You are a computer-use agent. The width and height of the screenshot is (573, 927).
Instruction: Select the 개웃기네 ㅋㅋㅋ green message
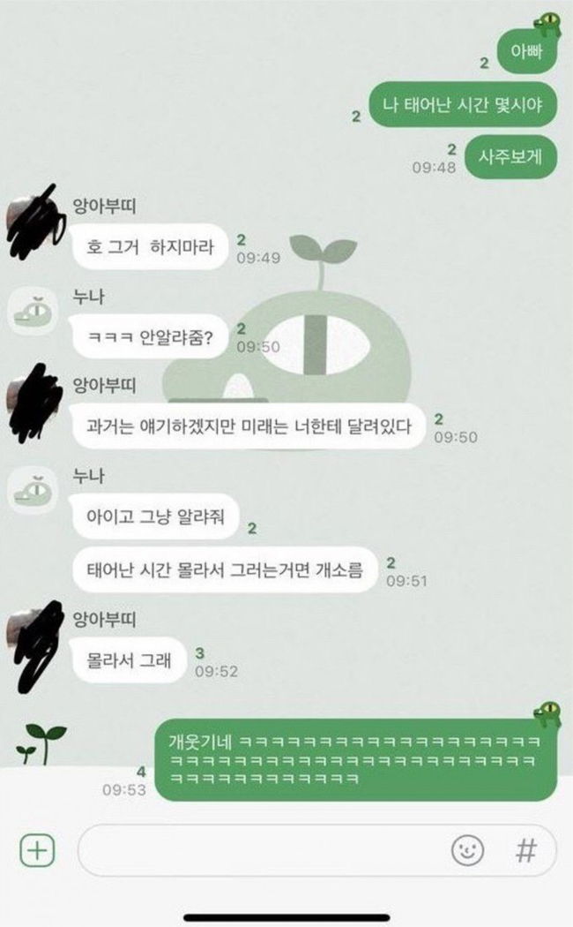click(356, 759)
